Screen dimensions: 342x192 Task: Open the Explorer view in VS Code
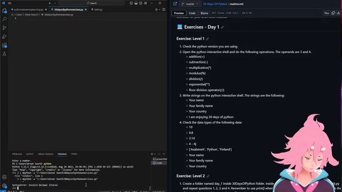[x=4, y=11]
